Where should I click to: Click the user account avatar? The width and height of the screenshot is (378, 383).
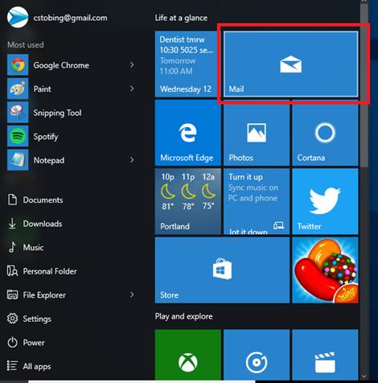[18, 18]
